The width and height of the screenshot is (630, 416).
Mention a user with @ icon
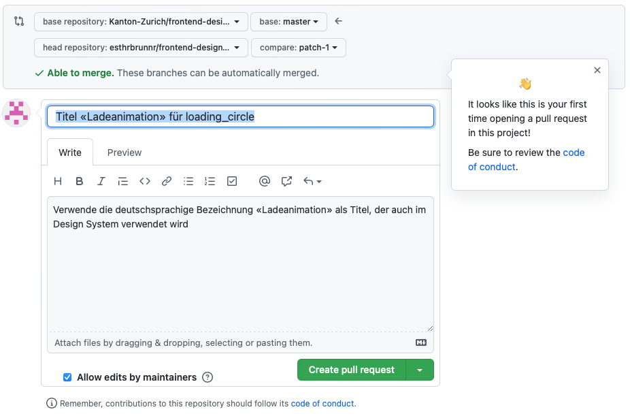pos(265,181)
